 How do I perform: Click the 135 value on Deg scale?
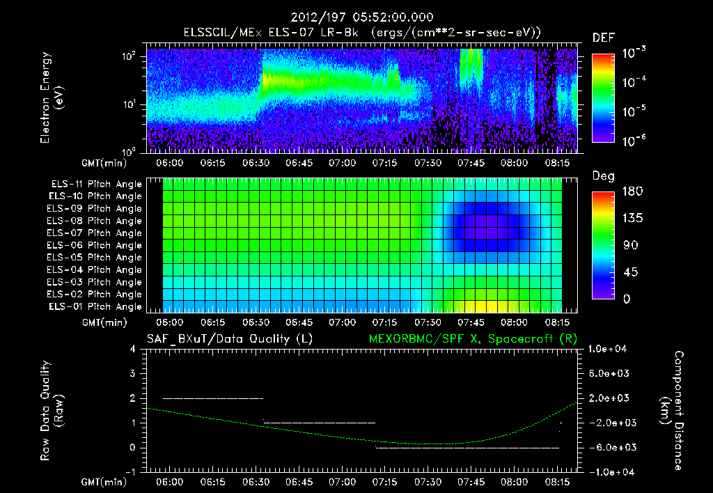point(632,219)
